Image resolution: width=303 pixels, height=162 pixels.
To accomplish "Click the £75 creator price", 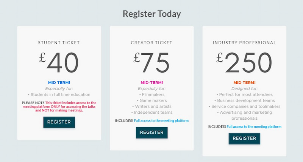I will (151, 62).
